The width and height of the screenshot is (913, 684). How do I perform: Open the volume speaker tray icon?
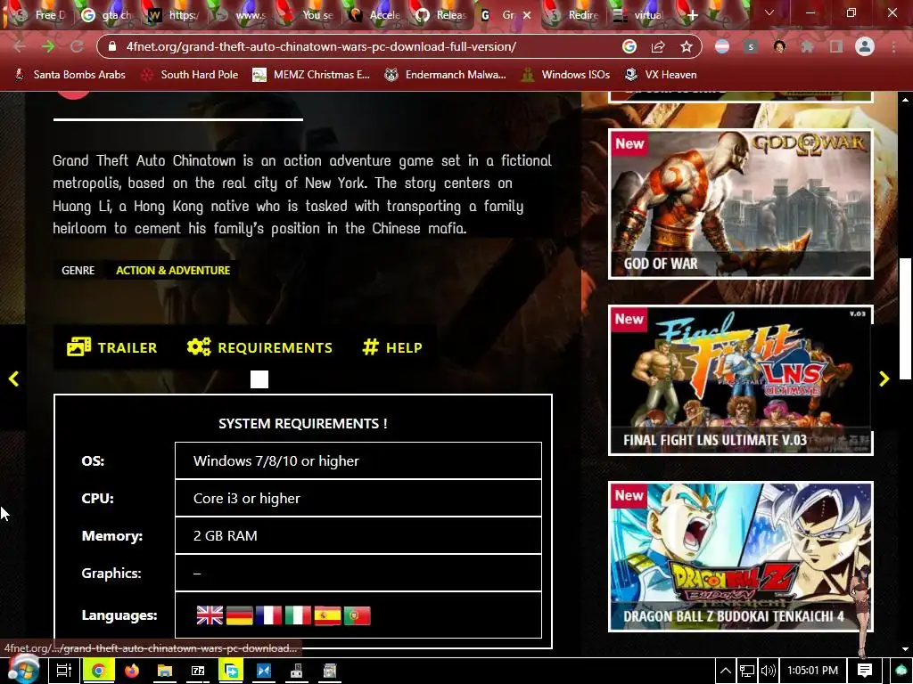(768, 671)
